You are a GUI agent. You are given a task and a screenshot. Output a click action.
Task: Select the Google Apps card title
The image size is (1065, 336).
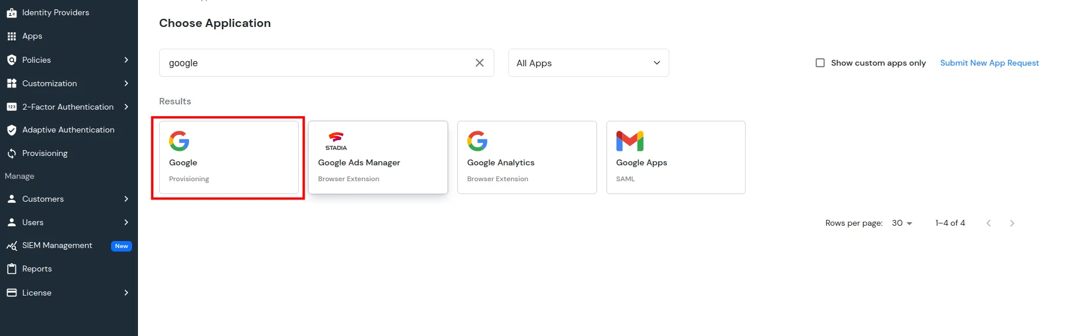click(x=642, y=162)
